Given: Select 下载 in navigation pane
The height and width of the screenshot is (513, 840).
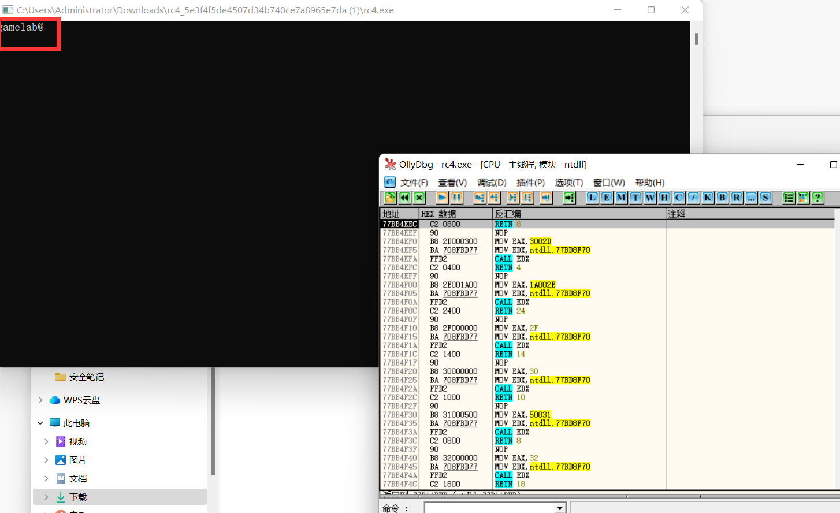Looking at the screenshot, I should click(71, 497).
